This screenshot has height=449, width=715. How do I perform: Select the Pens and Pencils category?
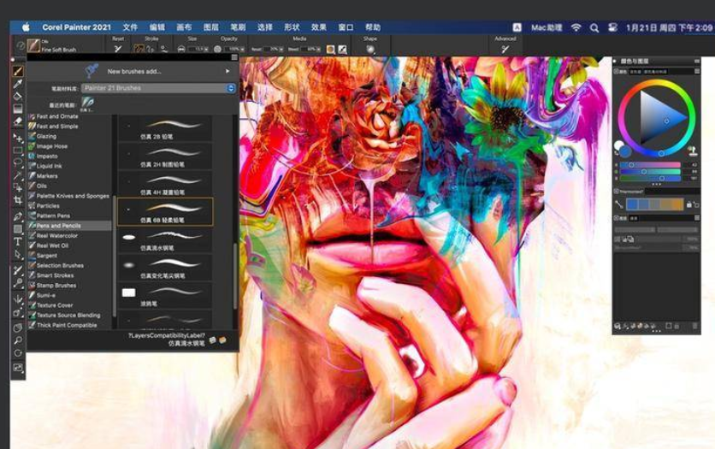coord(69,226)
